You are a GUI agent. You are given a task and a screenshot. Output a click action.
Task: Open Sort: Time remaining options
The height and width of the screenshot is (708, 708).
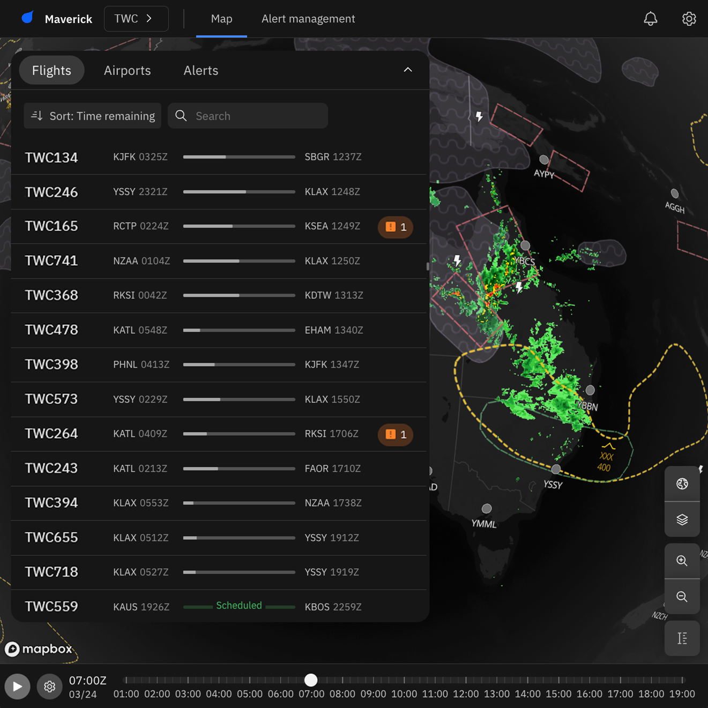point(93,116)
